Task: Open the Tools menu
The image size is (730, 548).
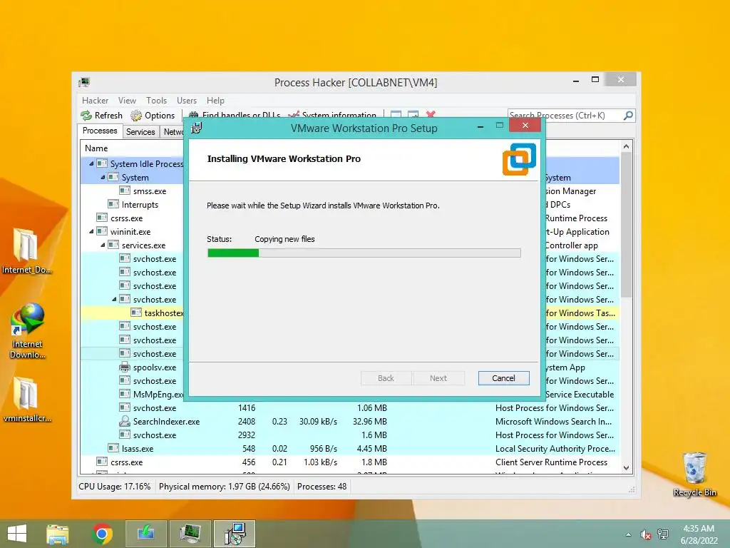Action: pyautogui.click(x=156, y=100)
